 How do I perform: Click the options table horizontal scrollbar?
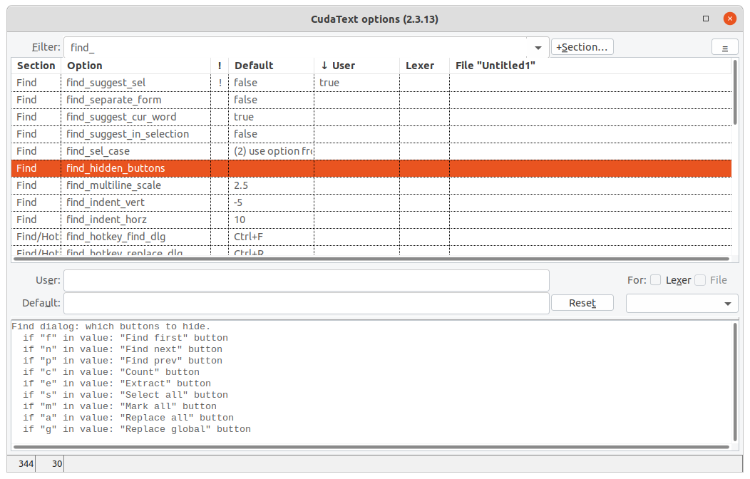(371, 259)
